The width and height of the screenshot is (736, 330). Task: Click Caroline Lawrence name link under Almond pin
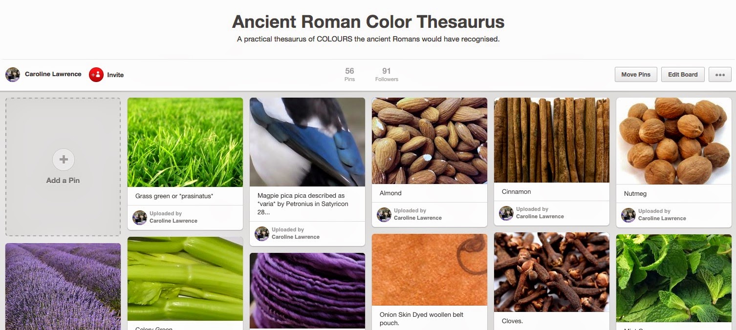(418, 218)
